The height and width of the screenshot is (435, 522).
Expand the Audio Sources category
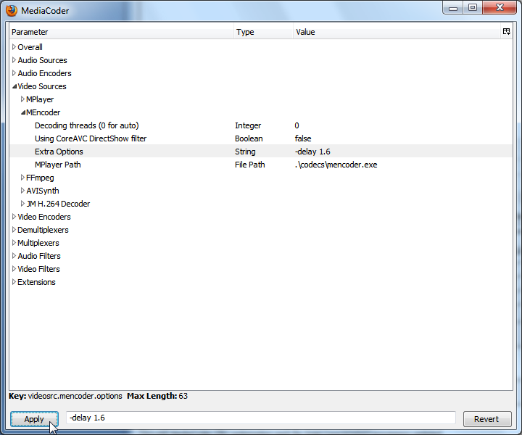pyautogui.click(x=14, y=60)
